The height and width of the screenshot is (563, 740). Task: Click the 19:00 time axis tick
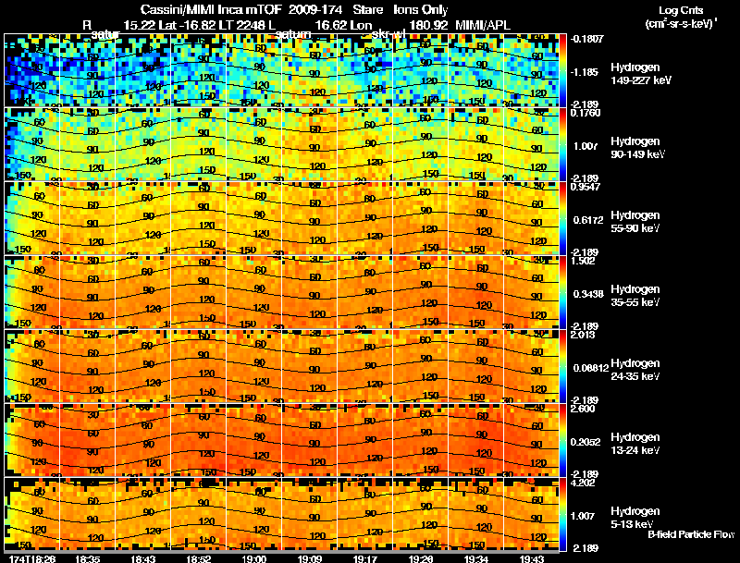254,558
